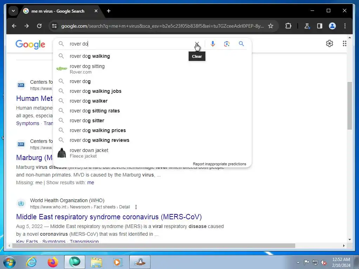The image size is (359, 269).
Task: Toggle the browser side panel
Action: click(x=320, y=26)
